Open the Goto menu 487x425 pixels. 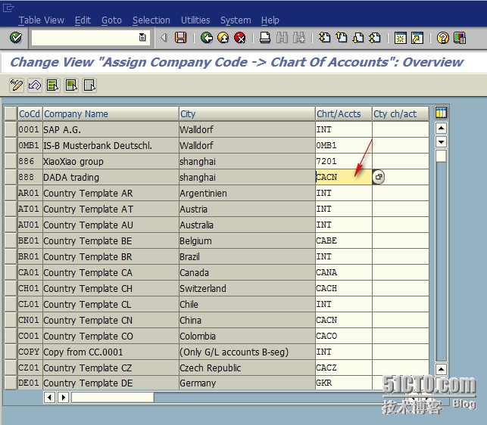click(x=111, y=20)
